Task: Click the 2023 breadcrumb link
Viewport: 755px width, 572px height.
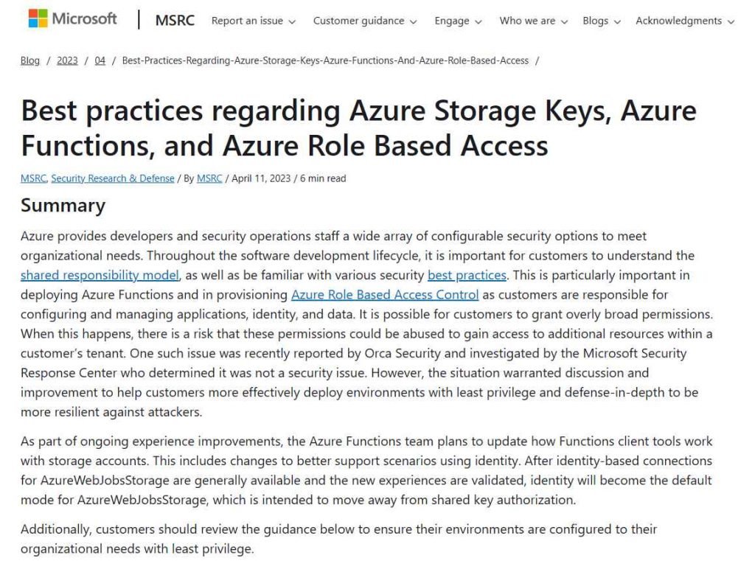Action: coord(67,60)
